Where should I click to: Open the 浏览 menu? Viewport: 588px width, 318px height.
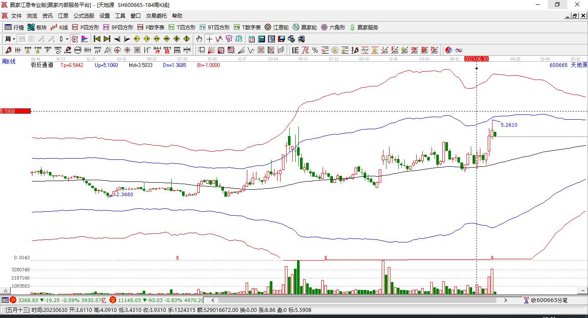[x=32, y=16]
